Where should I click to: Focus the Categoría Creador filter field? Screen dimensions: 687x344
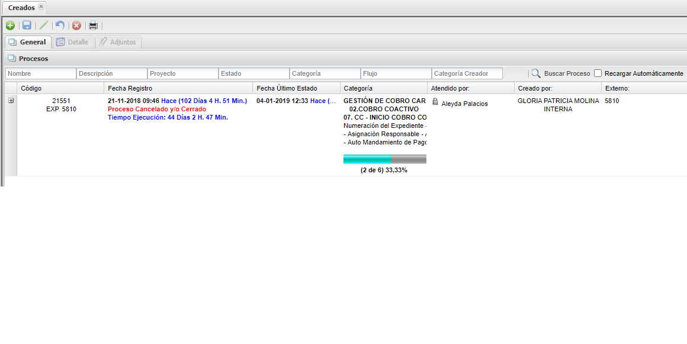(467, 73)
